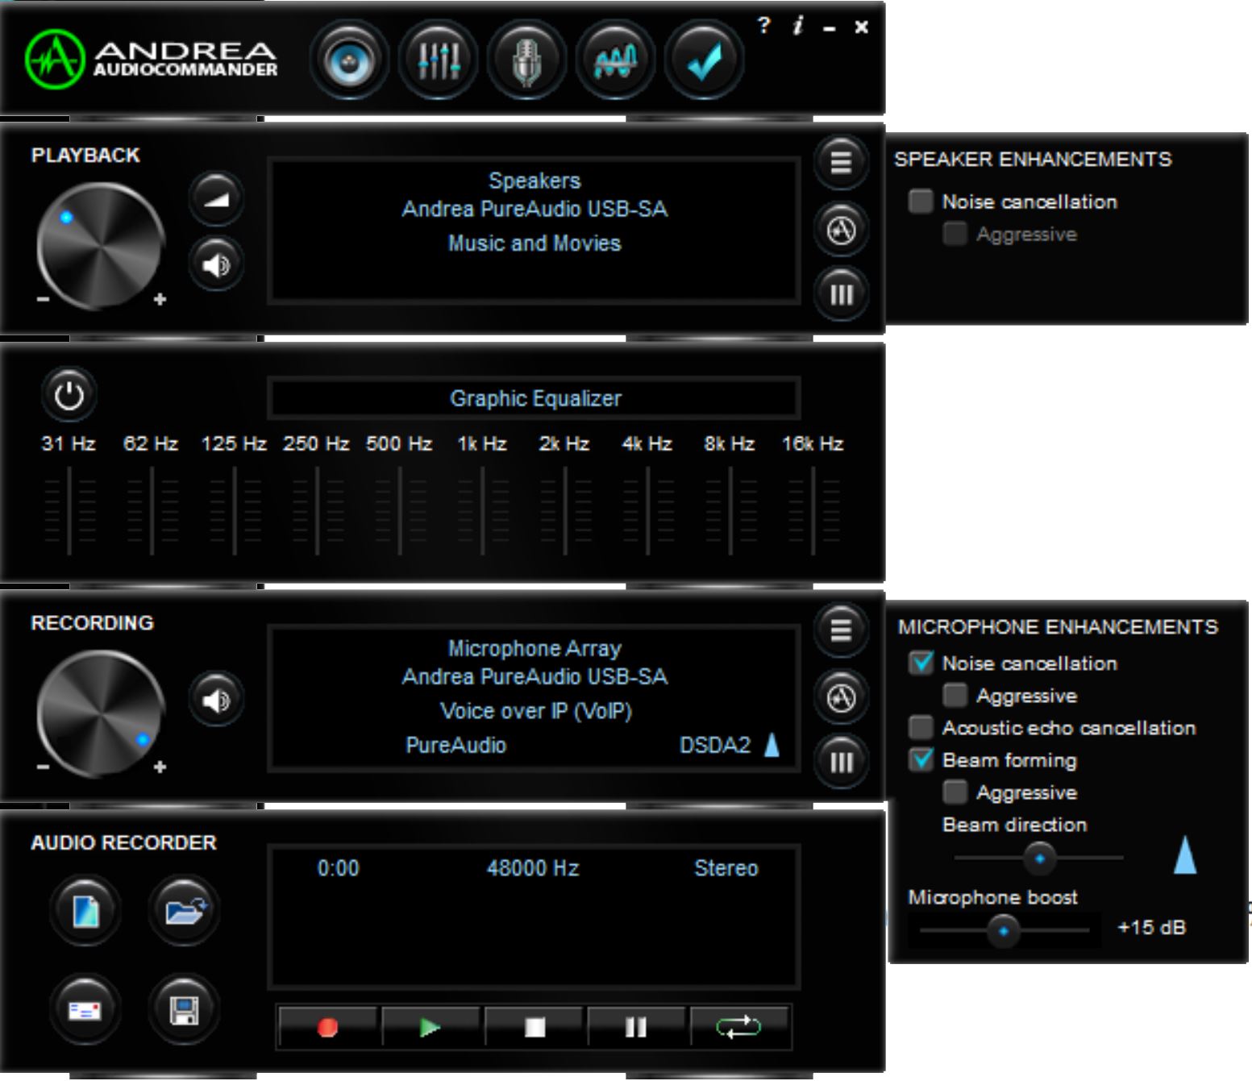Save recording using the floppy disk icon
The image size is (1252, 1081).
pos(184,1009)
